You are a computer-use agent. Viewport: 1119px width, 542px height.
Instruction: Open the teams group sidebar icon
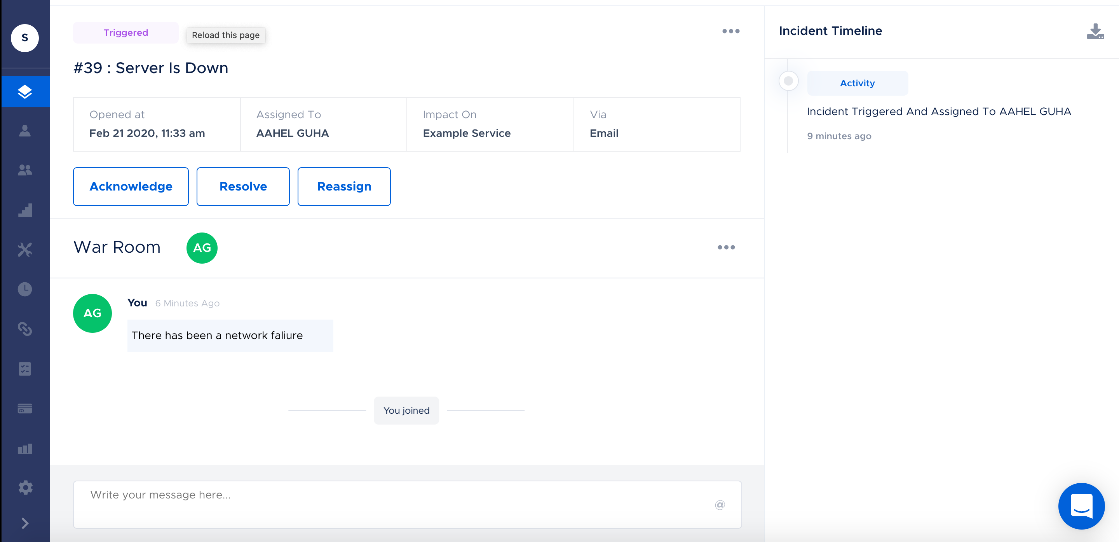pyautogui.click(x=25, y=170)
